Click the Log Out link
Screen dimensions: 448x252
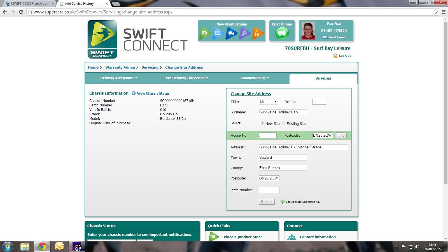coord(345,56)
